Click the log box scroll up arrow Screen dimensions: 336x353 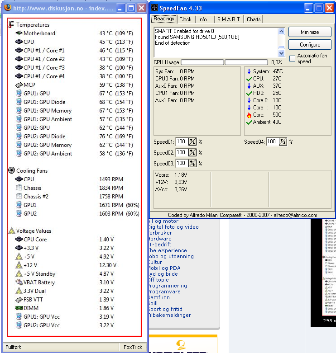[281, 31]
